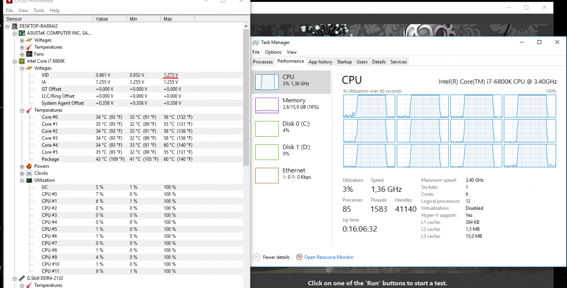The width and height of the screenshot is (567, 288).
Task: Open HWMonitor Tools menu
Action: [x=39, y=10]
